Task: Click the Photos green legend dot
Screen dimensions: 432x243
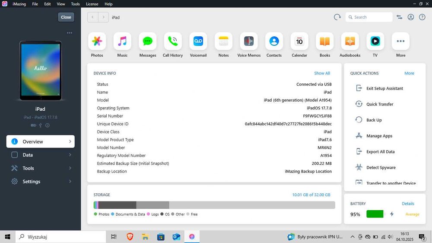Action: 95,214
